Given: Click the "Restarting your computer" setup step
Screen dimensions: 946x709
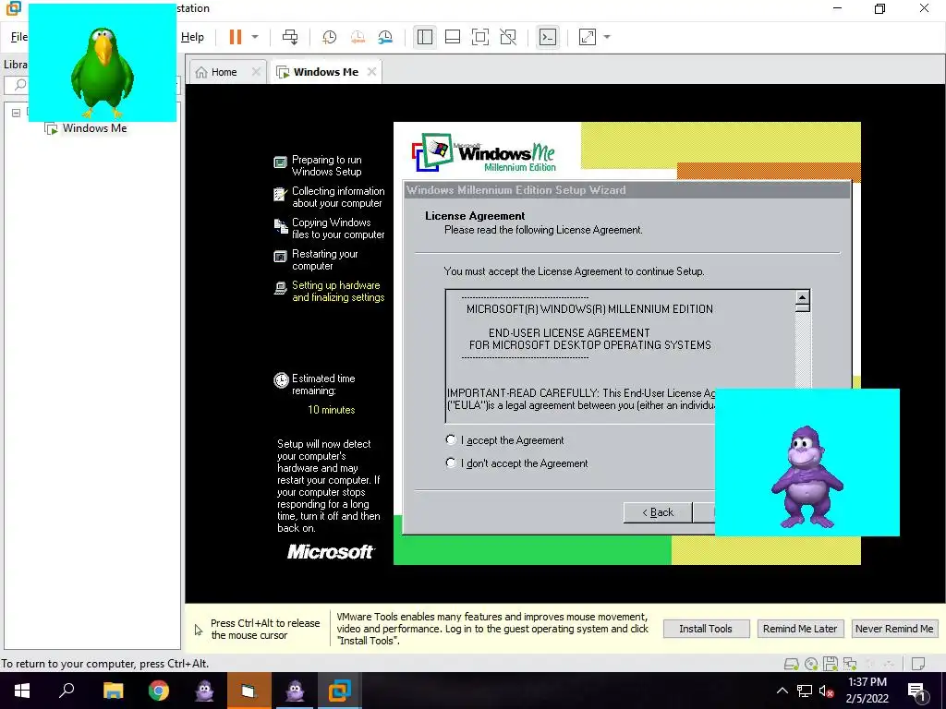Looking at the screenshot, I should tap(325, 259).
